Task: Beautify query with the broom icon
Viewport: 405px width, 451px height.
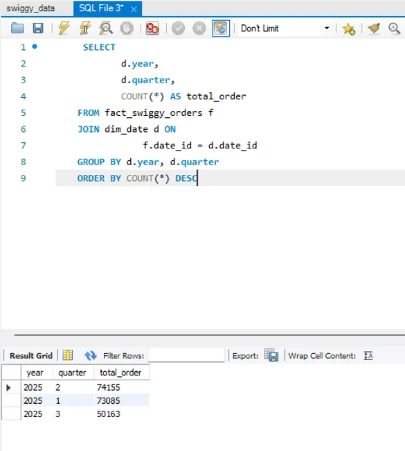Action: coord(374,28)
